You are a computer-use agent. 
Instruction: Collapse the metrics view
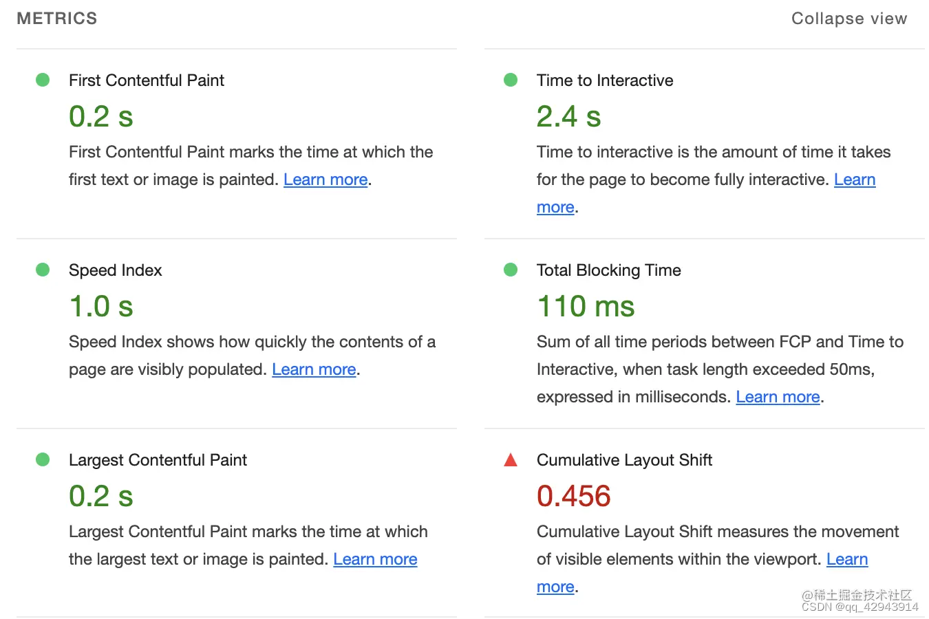(849, 19)
